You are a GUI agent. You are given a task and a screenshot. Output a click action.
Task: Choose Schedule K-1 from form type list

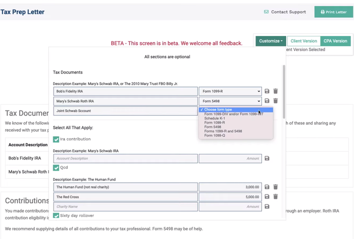[215, 118]
